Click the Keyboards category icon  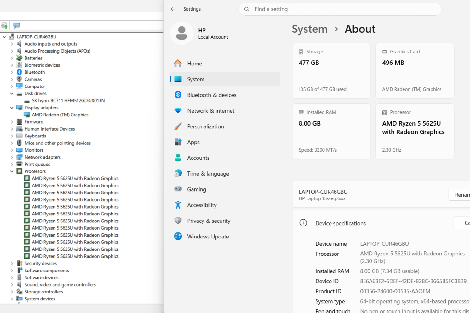click(x=19, y=136)
